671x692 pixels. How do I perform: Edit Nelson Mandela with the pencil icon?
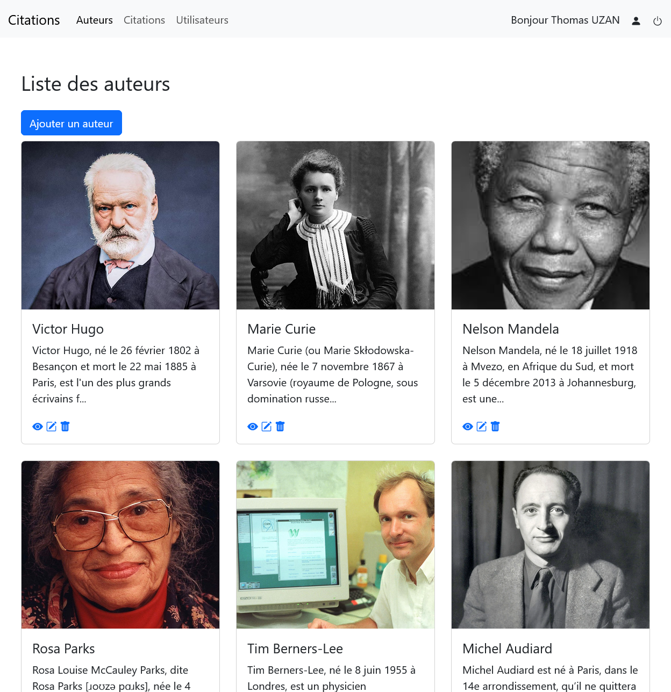(x=482, y=427)
